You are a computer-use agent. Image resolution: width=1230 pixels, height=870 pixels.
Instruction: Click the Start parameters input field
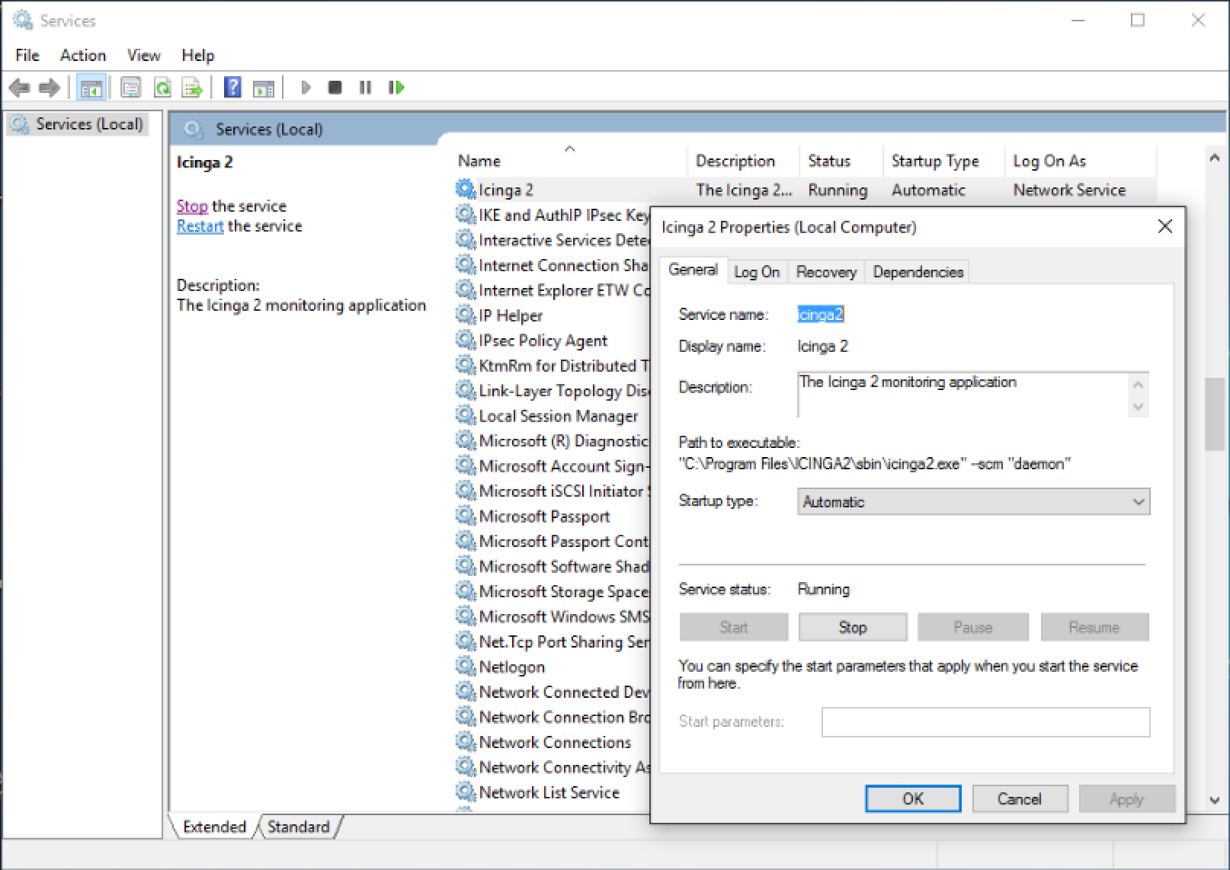(x=985, y=722)
